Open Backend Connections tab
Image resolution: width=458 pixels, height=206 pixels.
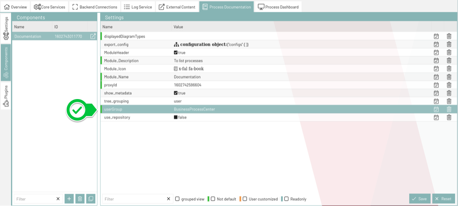(95, 7)
